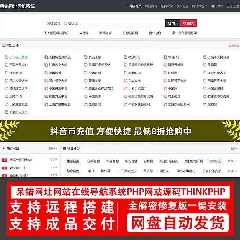The width and height of the screenshot is (240, 240).
Task: Click the red icon beside 小米云服务
Action: click(x=205, y=88)
